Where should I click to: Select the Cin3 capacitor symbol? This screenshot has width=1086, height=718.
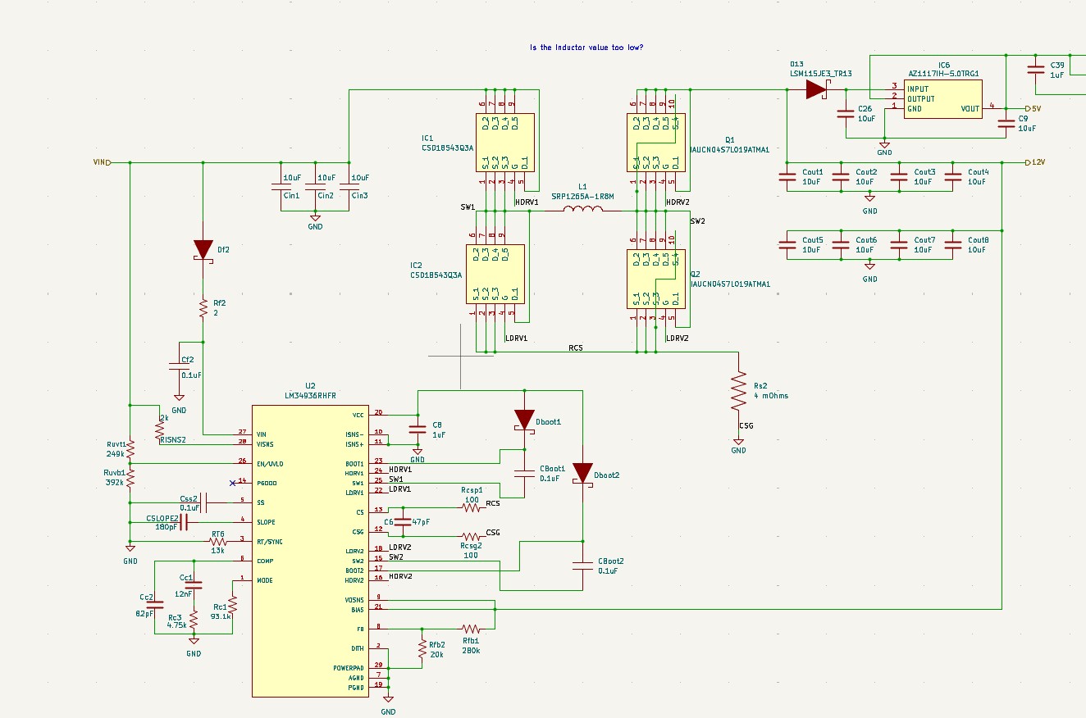coord(349,187)
